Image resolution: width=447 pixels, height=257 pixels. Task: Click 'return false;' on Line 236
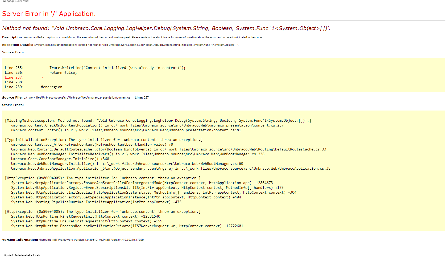click(x=63, y=73)
